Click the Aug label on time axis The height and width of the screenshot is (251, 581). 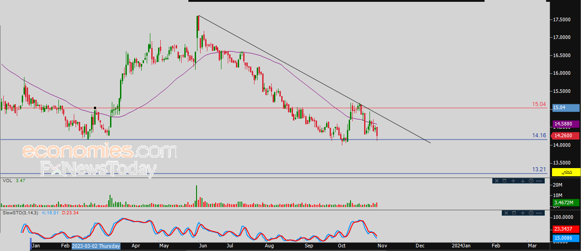pyautogui.click(x=269, y=246)
